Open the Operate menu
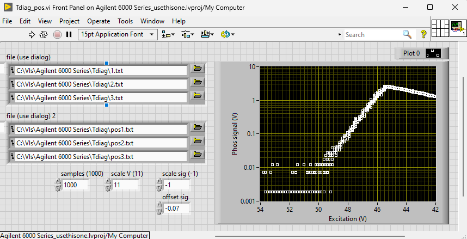This screenshot has width=467, height=239. [99, 21]
